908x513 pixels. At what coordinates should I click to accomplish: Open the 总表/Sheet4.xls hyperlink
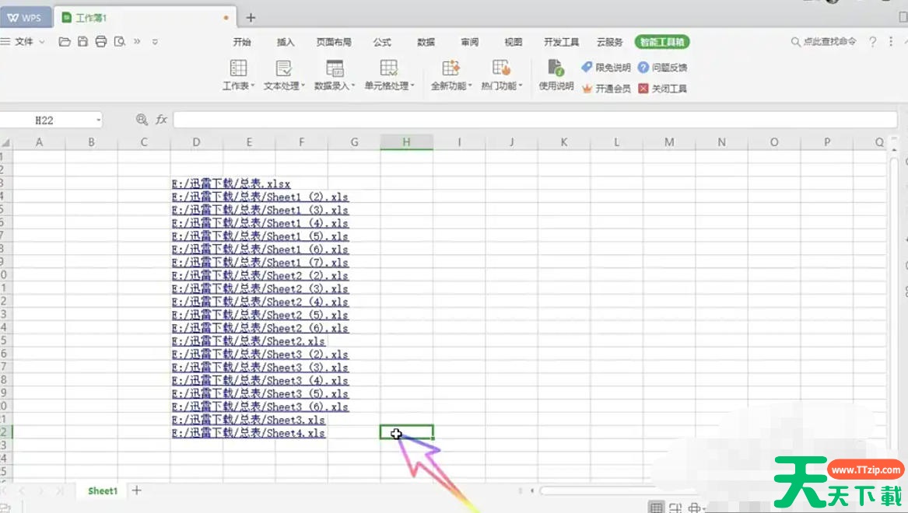tap(249, 433)
